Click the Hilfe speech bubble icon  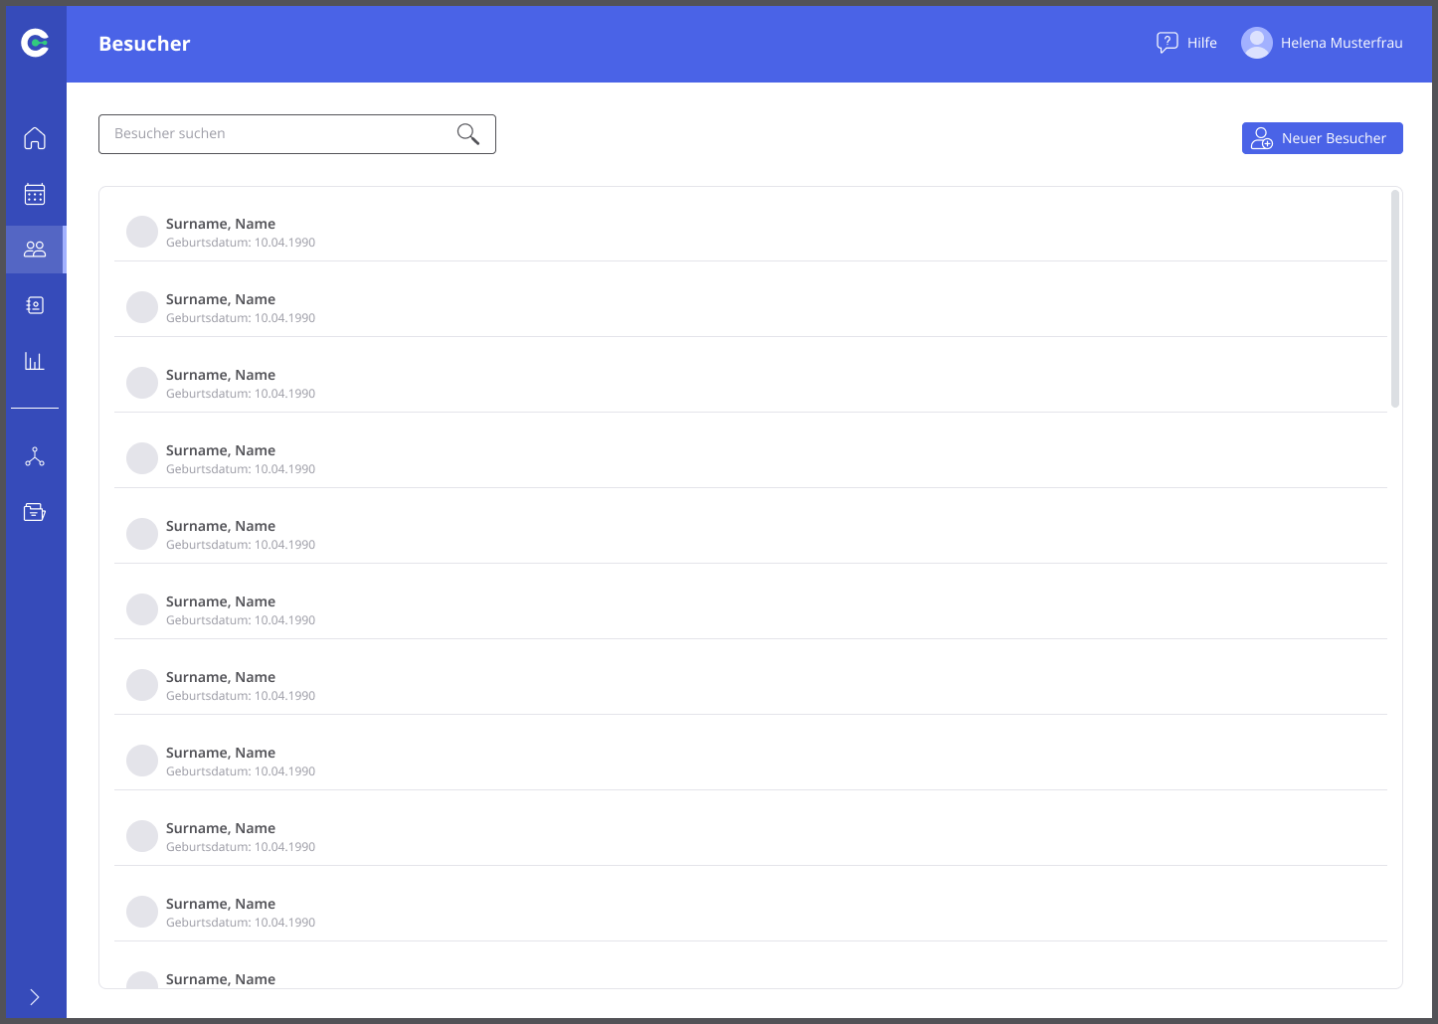[1167, 43]
